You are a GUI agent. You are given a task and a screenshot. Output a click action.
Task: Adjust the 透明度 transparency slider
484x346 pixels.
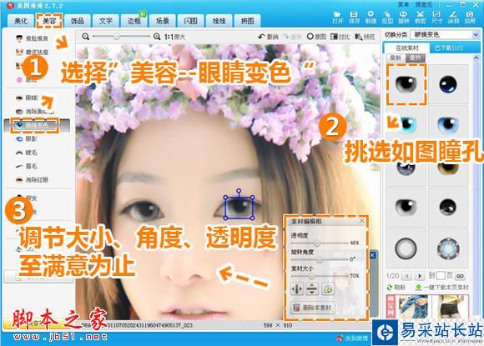click(317, 243)
